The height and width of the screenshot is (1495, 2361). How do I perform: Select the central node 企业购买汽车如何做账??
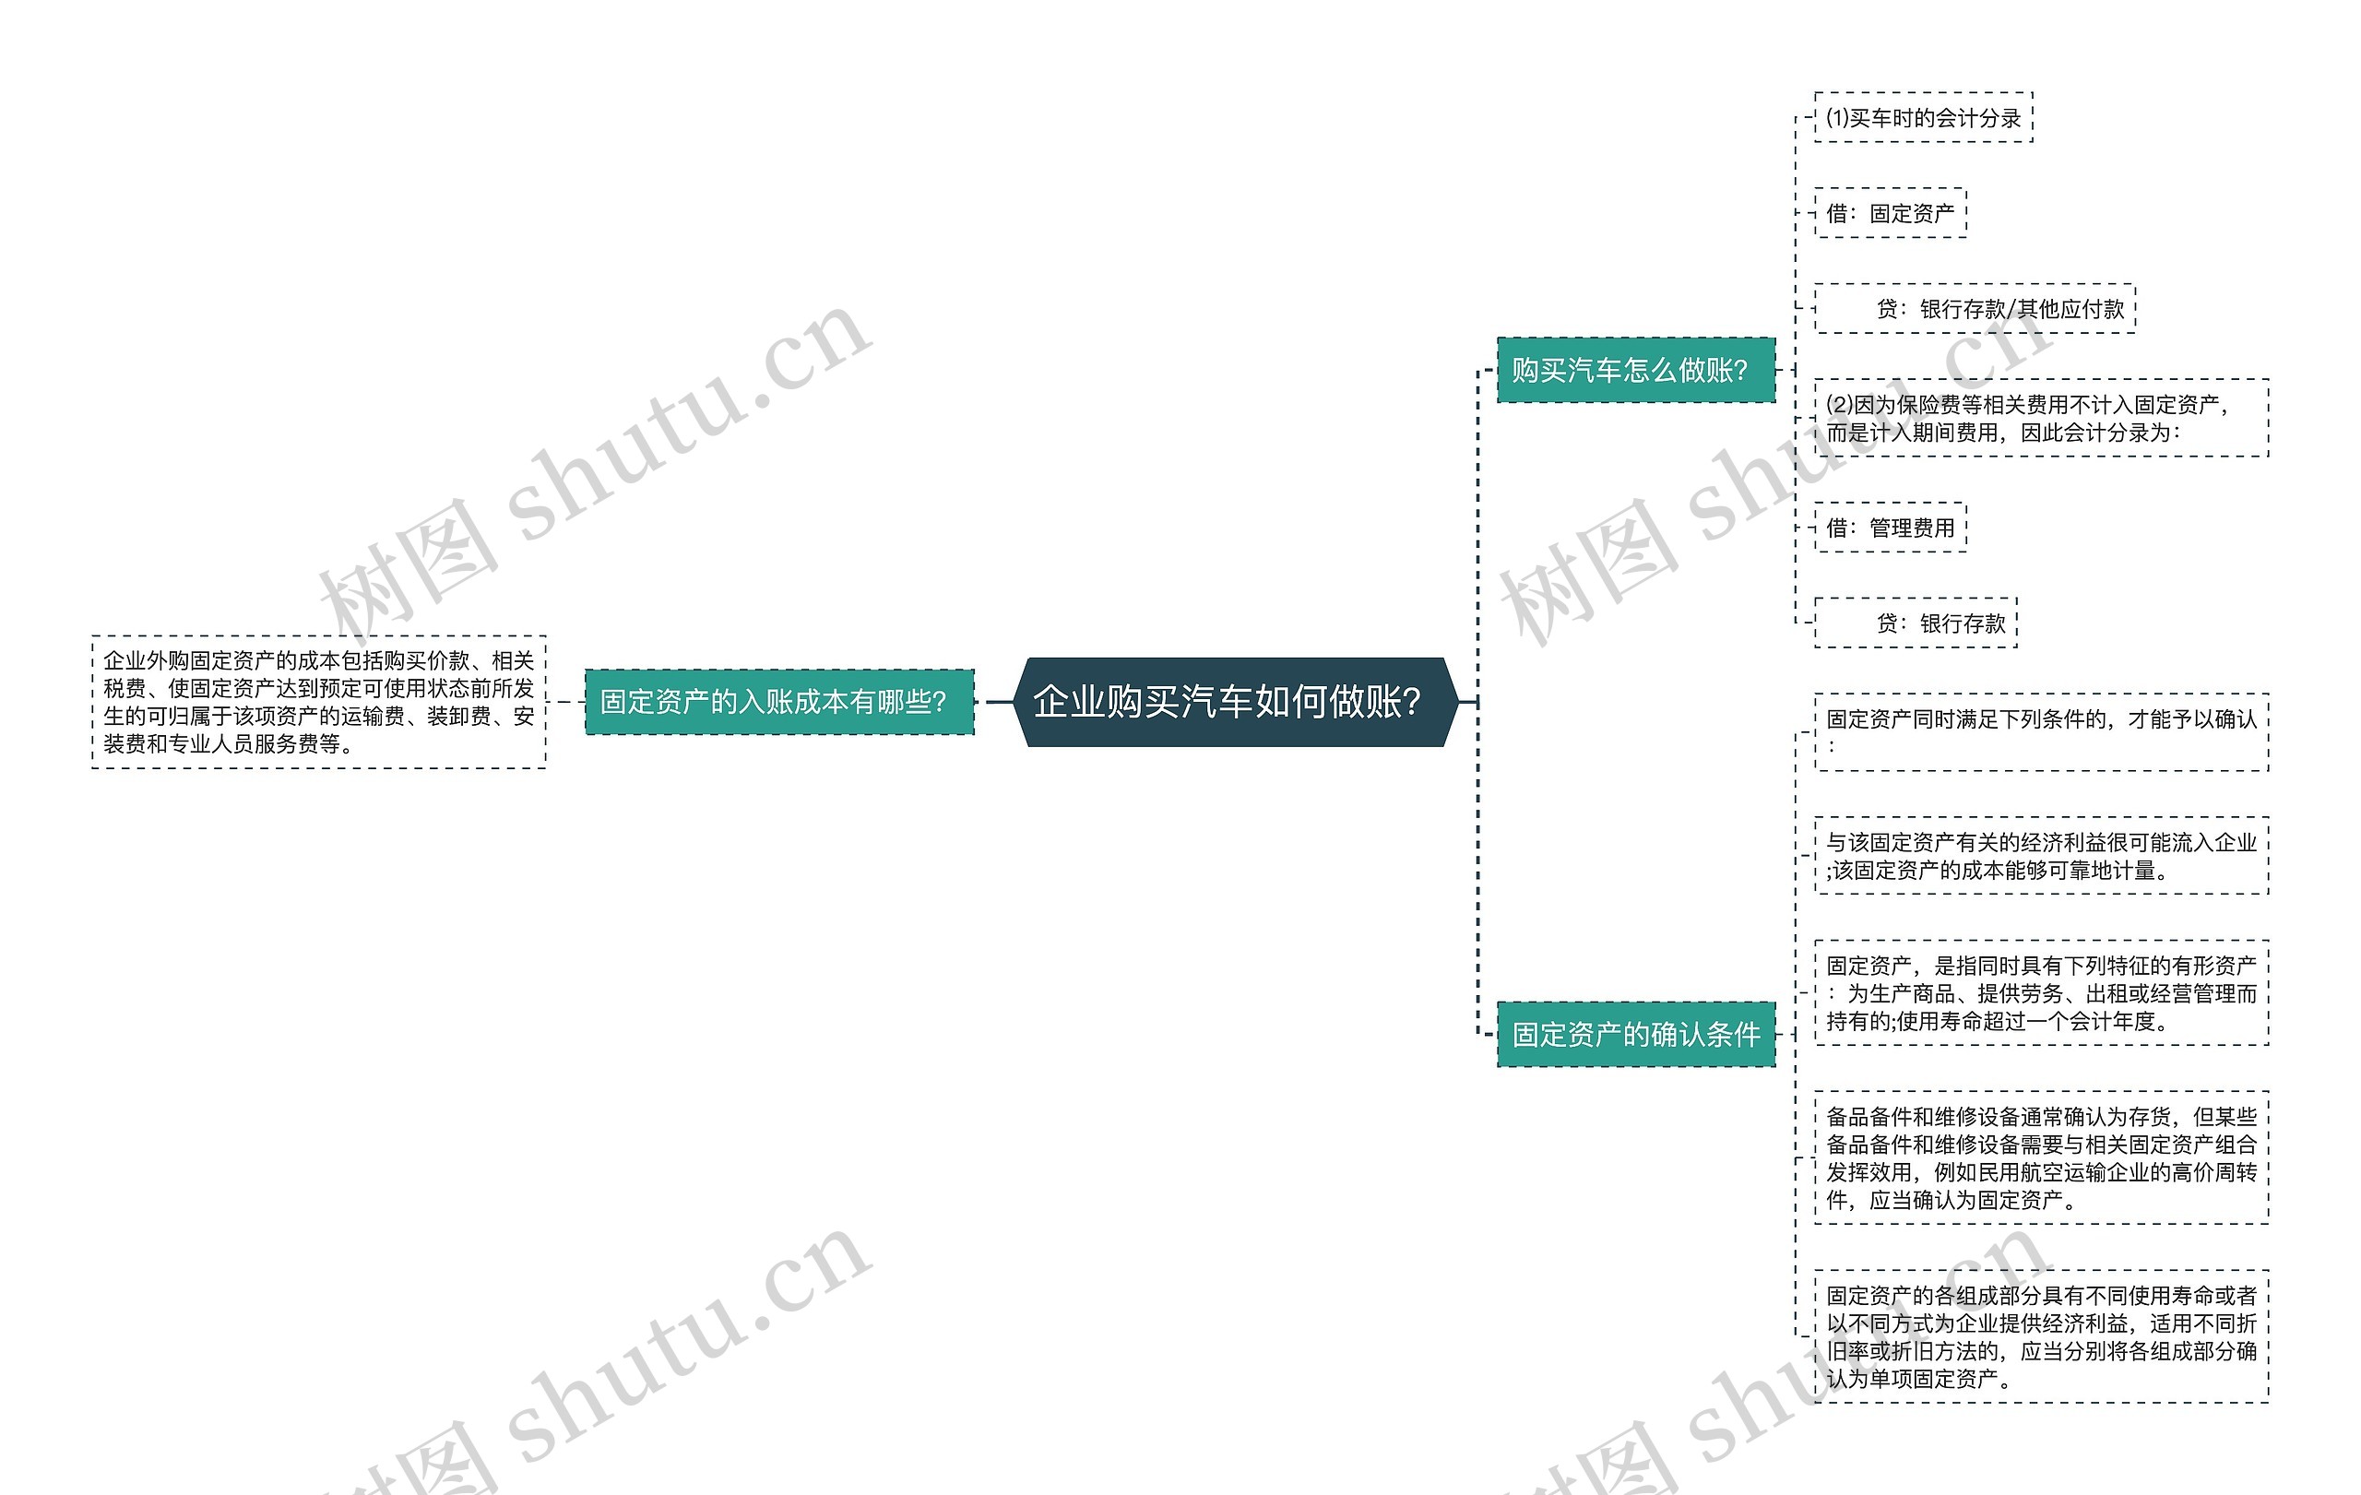coord(1236,702)
